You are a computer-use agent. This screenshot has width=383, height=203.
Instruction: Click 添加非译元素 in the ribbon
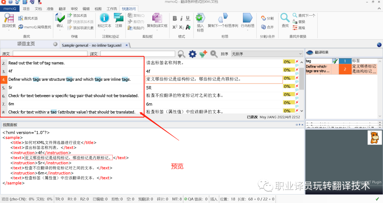[81, 28]
